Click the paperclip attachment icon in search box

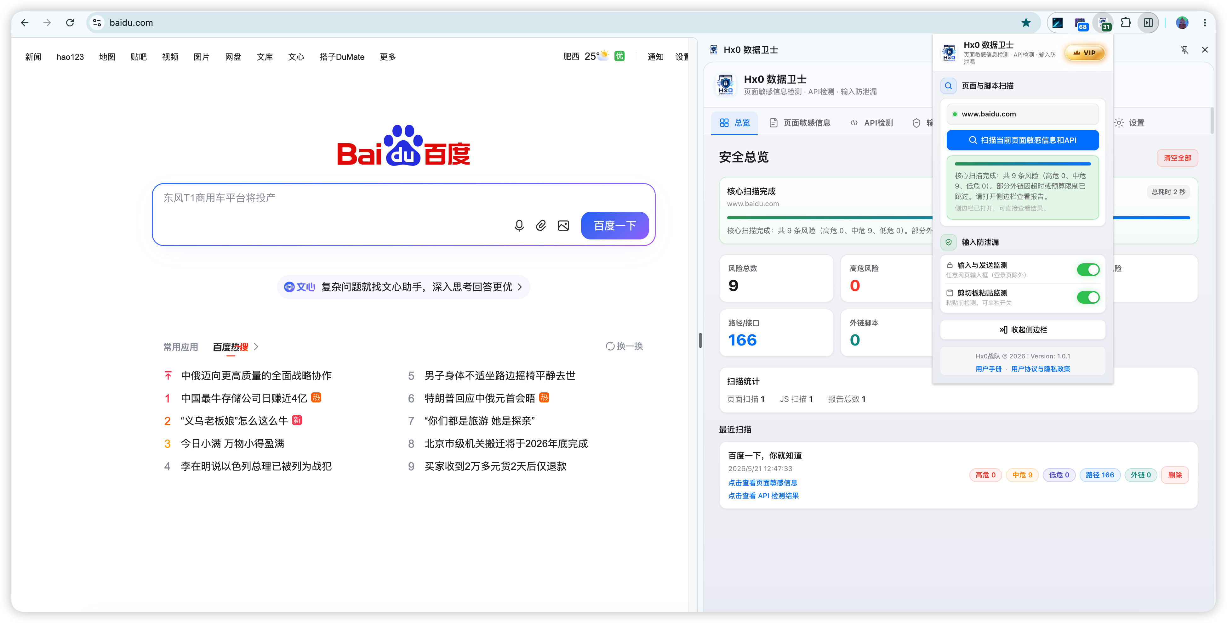tap(541, 226)
